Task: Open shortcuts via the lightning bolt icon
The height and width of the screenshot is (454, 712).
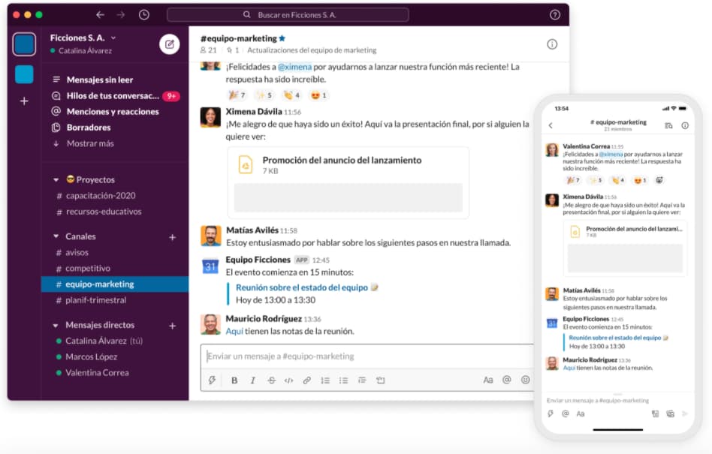Action: click(212, 381)
